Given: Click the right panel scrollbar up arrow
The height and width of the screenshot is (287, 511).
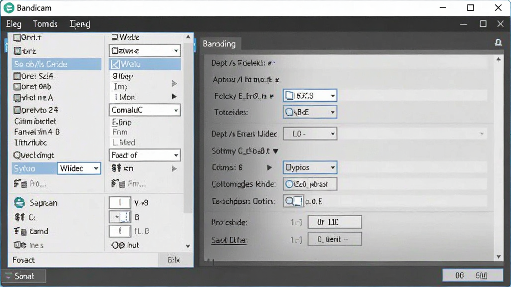Looking at the screenshot, I should pos(499,60).
